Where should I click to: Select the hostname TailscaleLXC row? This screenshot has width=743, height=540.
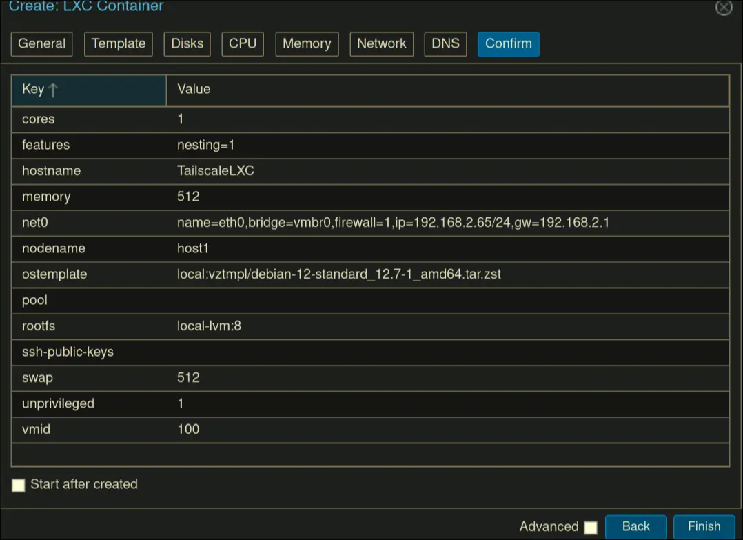pos(370,171)
